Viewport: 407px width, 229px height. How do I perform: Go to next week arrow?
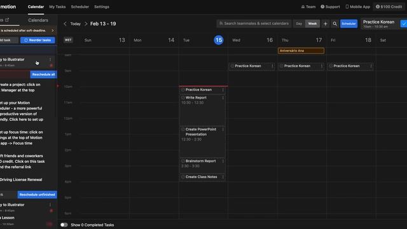tap(86, 24)
